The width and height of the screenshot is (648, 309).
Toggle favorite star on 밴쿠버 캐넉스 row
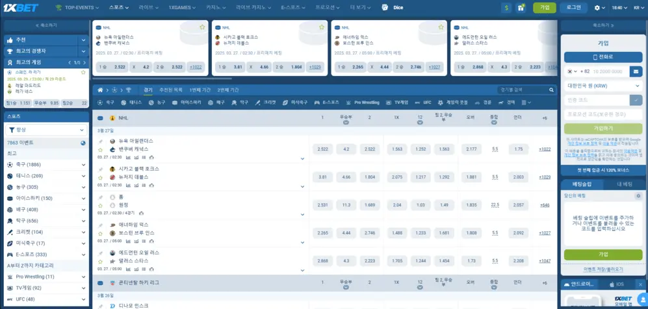100,150
